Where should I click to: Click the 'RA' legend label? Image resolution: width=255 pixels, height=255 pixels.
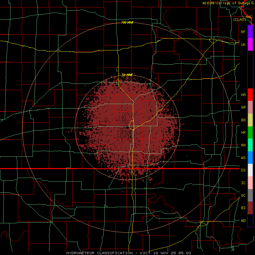243,145
